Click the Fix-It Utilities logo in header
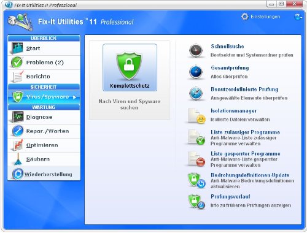The height and width of the screenshot is (233, 307). pos(20,22)
